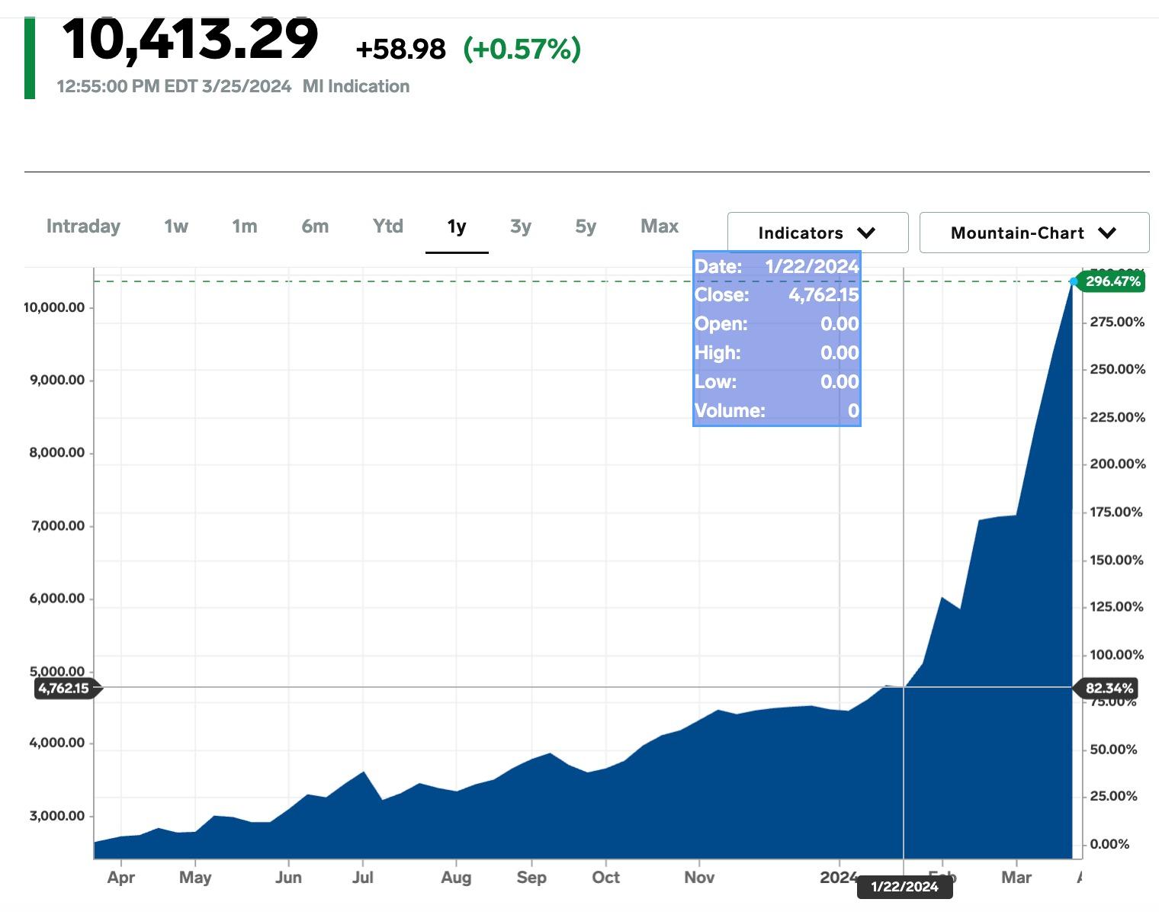Click the green 296.47% price tag

coord(1112,281)
